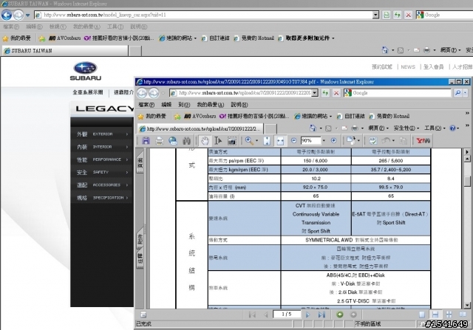473x330 pixels.
Task: Click the magnifier Zoom In tool
Action: [x=249, y=140]
